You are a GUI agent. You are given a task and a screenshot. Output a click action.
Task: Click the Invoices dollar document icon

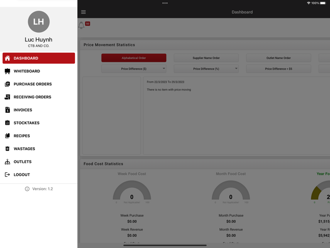8,110
